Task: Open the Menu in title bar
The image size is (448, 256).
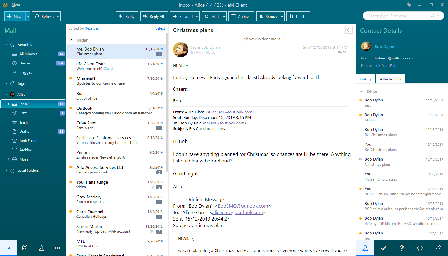Action: [x=16, y=5]
